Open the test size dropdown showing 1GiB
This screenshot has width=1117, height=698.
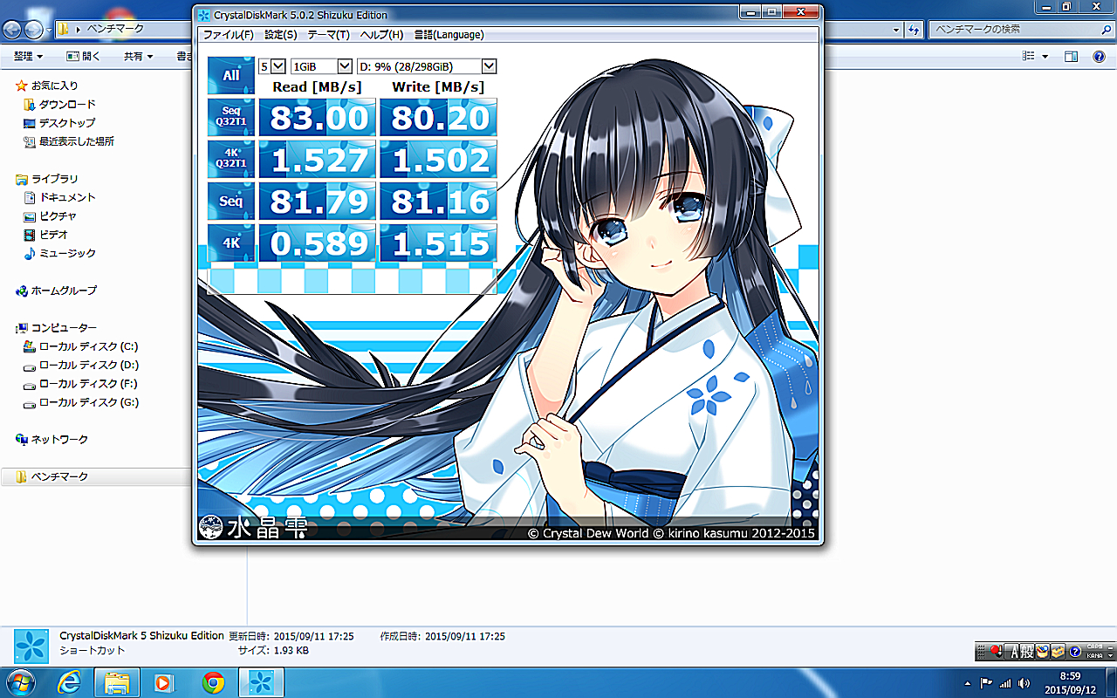321,66
